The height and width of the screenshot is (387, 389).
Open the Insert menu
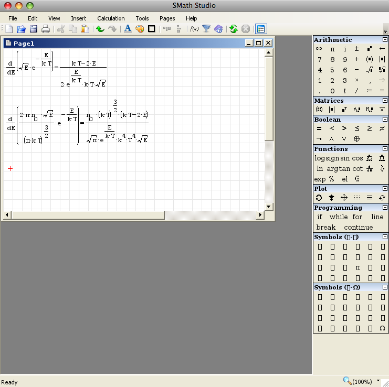tap(78, 18)
